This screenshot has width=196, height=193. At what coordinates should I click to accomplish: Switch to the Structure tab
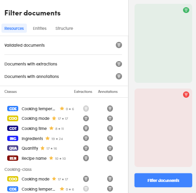(64, 28)
